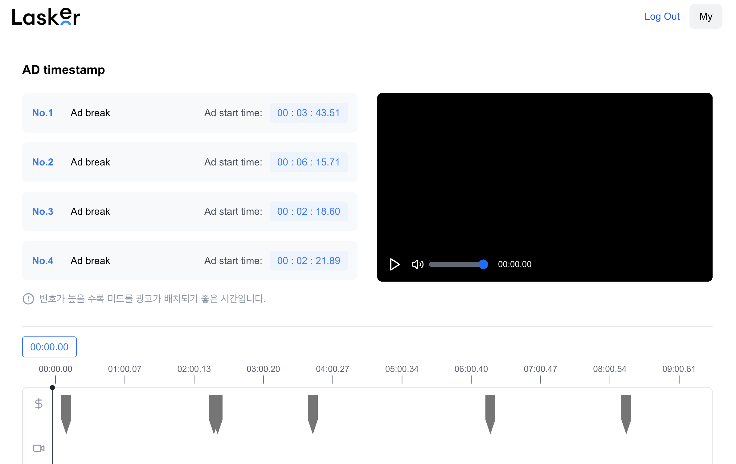Open the My page button
The width and height of the screenshot is (736, 464).
pos(705,16)
